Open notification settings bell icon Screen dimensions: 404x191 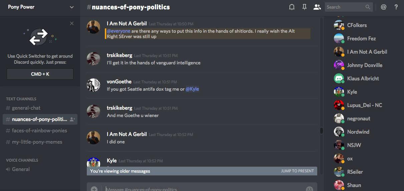coord(292,7)
